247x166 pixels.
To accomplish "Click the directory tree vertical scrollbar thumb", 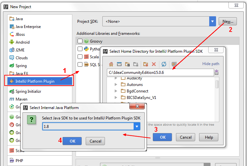I will click(217, 84).
